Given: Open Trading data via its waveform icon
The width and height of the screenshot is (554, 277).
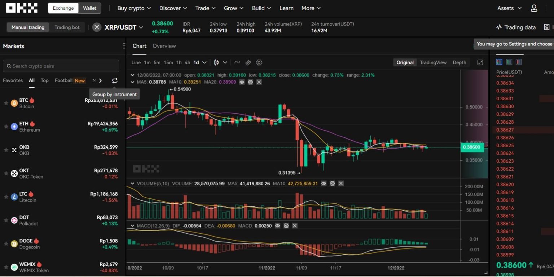Looking at the screenshot, I should (500, 27).
